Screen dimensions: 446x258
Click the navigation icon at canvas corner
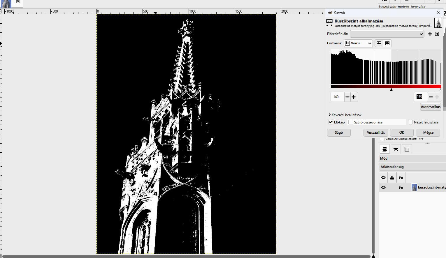pos(373,256)
